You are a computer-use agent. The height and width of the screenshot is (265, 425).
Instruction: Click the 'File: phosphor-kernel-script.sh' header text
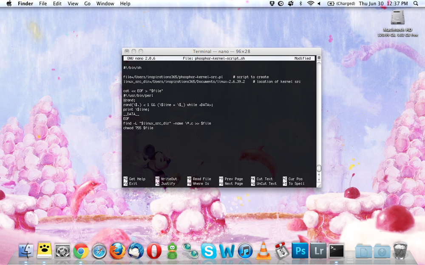tap(214, 59)
